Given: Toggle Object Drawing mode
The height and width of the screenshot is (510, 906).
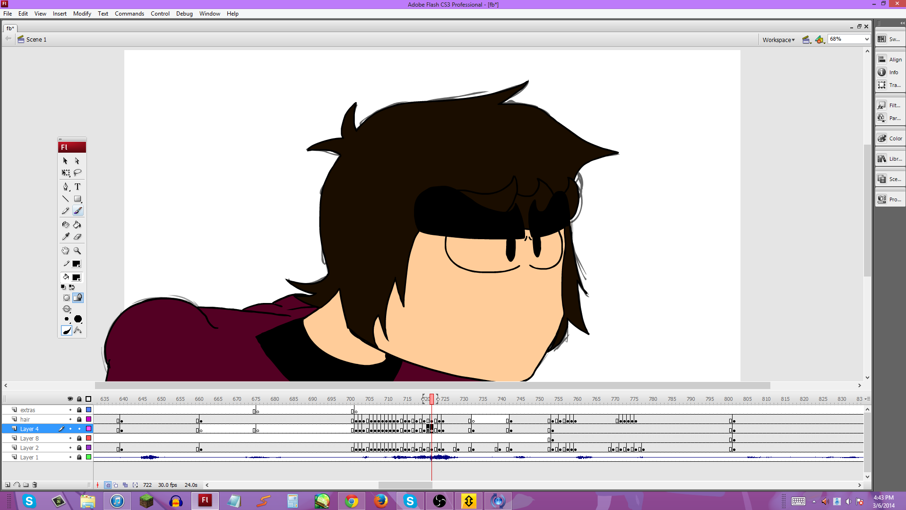Looking at the screenshot, I should (x=66, y=298).
